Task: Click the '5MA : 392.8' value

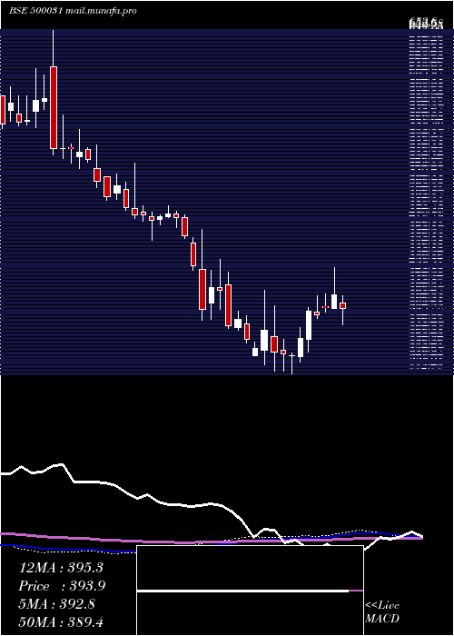Action: [x=57, y=604]
